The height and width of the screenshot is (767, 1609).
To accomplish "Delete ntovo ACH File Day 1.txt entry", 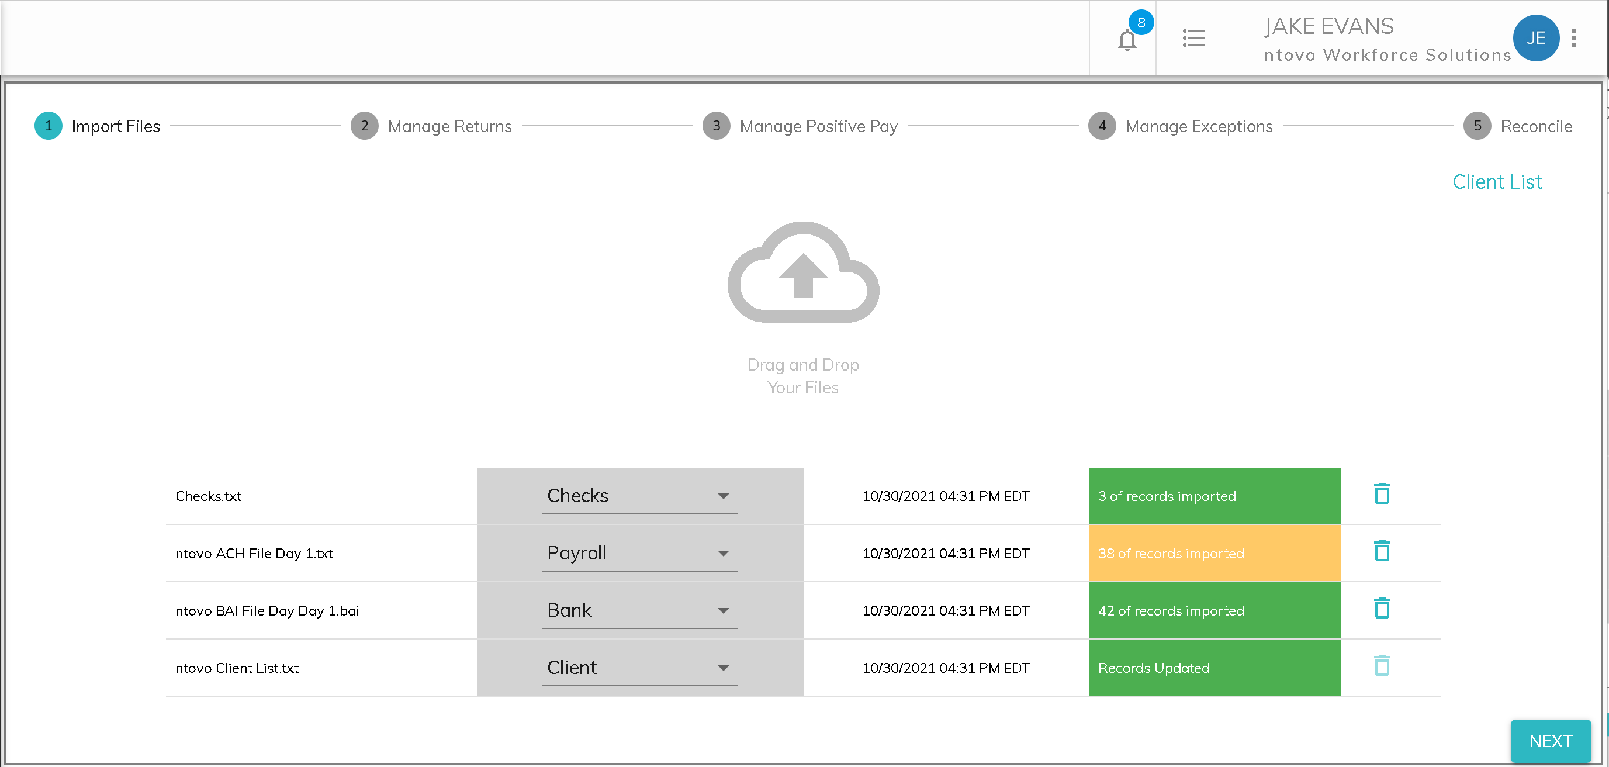I will (1382, 551).
